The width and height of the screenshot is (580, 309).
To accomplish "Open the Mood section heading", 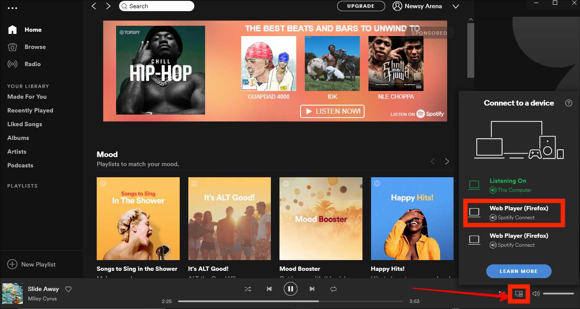I will pyautogui.click(x=107, y=154).
